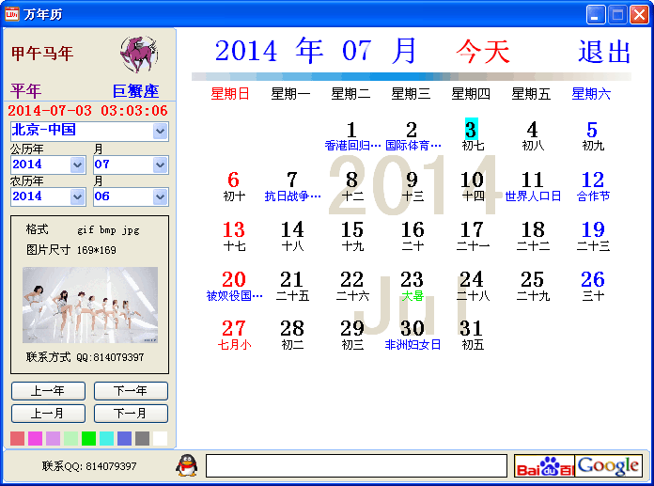The width and height of the screenshot is (654, 486).
Task: Select date 20 被奴役国
Action: [234, 286]
